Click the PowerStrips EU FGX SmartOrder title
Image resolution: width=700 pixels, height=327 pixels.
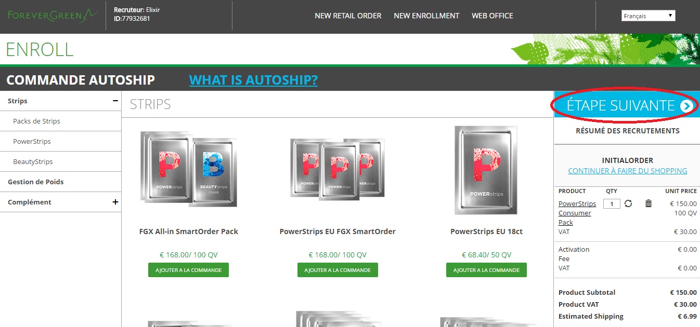(338, 231)
